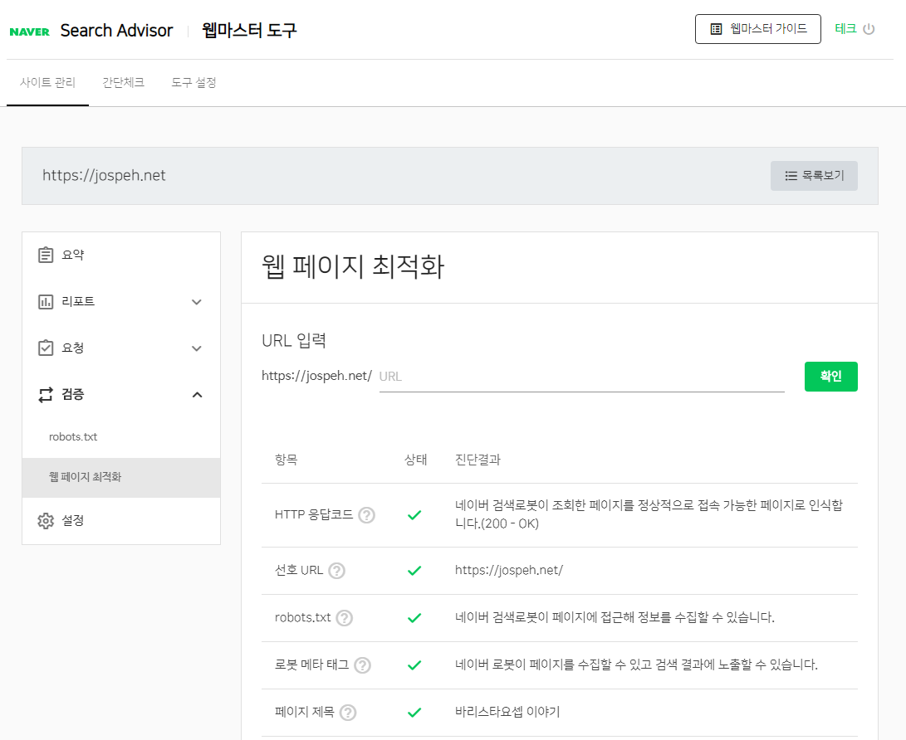This screenshot has height=740, width=906.
Task: Click the site URL https://jospeh.net text
Action: (104, 176)
